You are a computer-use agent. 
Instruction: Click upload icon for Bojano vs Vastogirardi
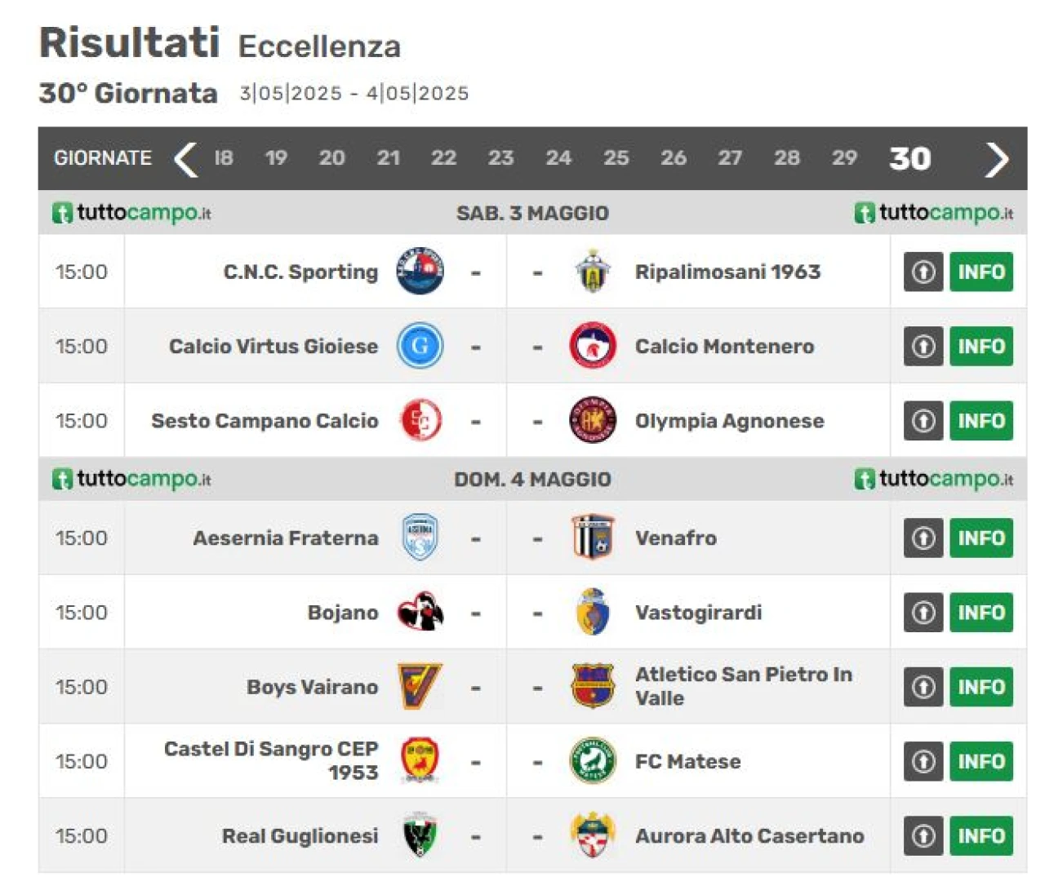923,613
